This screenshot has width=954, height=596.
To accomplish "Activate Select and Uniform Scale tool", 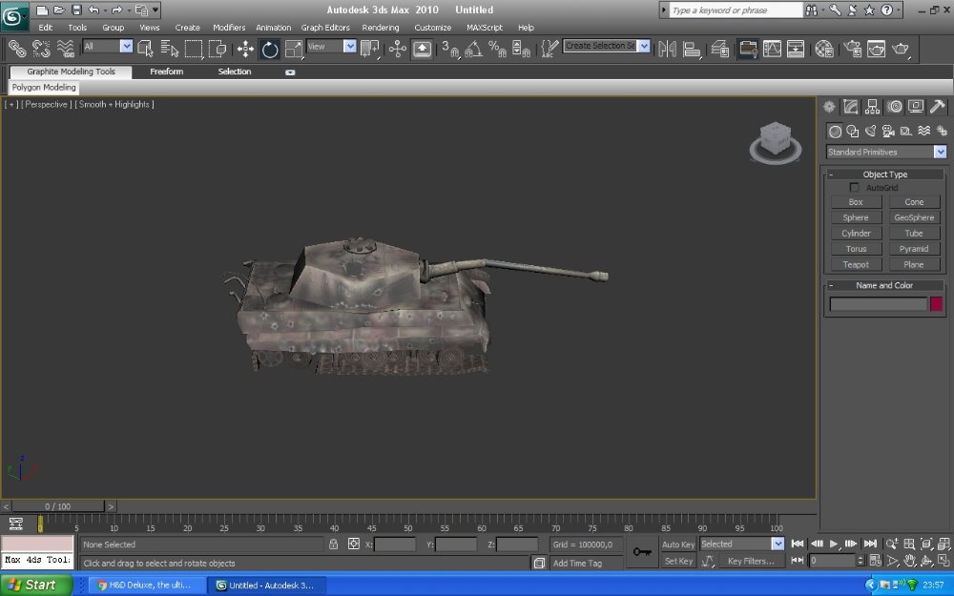I will 293,49.
